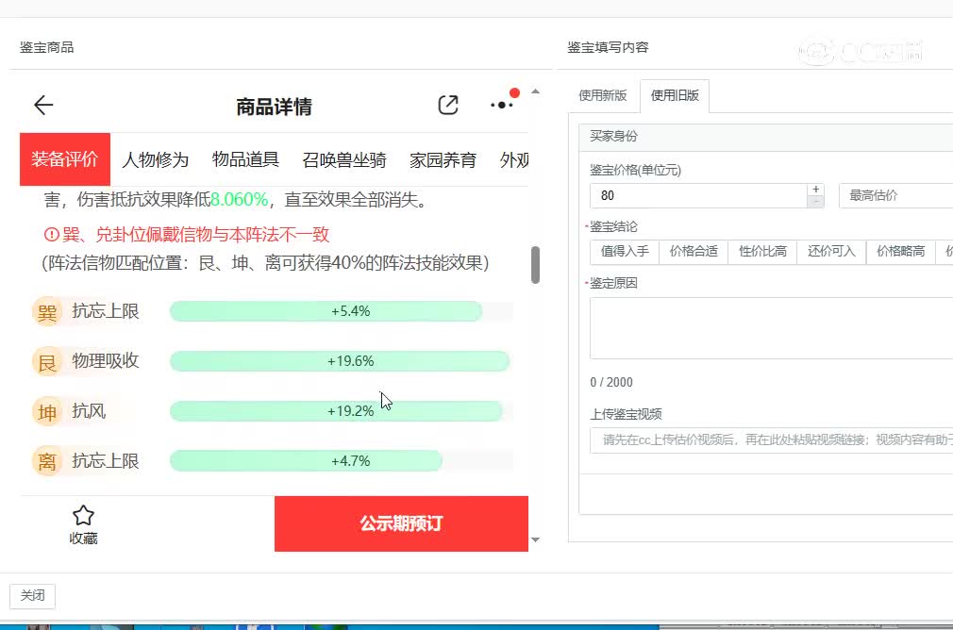Choose the 价格略高 conclusion option
Viewport: 953px width, 630px height.
point(900,252)
